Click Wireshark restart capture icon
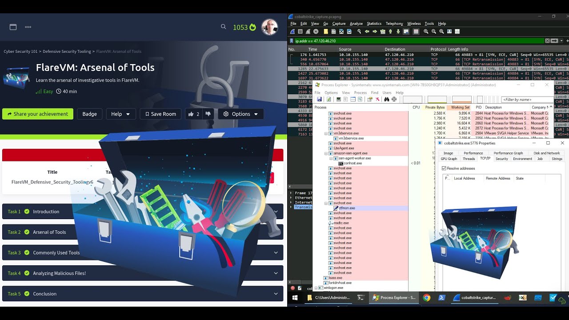This screenshot has height=320, width=569. coord(308,32)
